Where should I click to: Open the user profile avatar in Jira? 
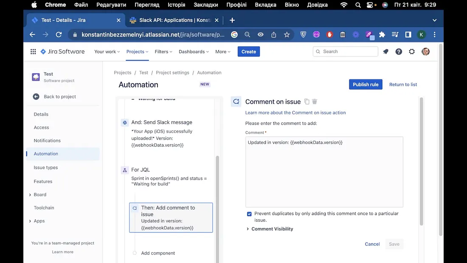click(425, 51)
